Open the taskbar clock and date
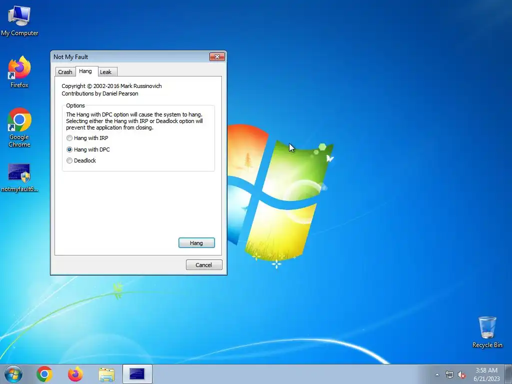The height and width of the screenshot is (384, 512). 486,374
